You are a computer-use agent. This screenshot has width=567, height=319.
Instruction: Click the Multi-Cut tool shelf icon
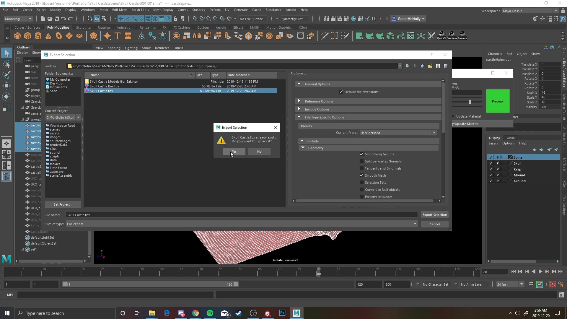324,36
